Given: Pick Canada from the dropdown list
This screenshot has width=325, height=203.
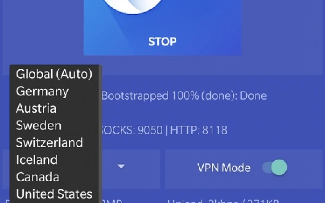Looking at the screenshot, I should pyautogui.click(x=38, y=177).
